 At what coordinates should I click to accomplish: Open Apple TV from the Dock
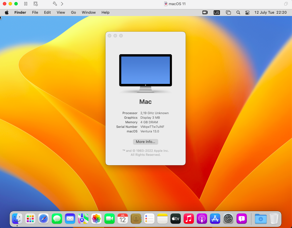tap(175, 219)
